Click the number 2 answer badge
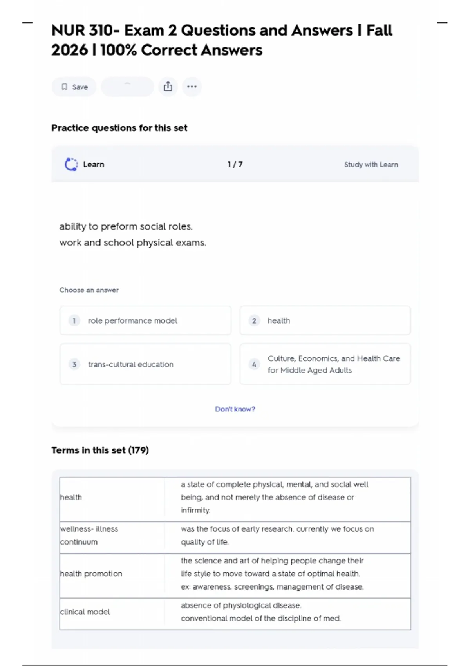Viewport: 470px width, 666px height. (254, 321)
